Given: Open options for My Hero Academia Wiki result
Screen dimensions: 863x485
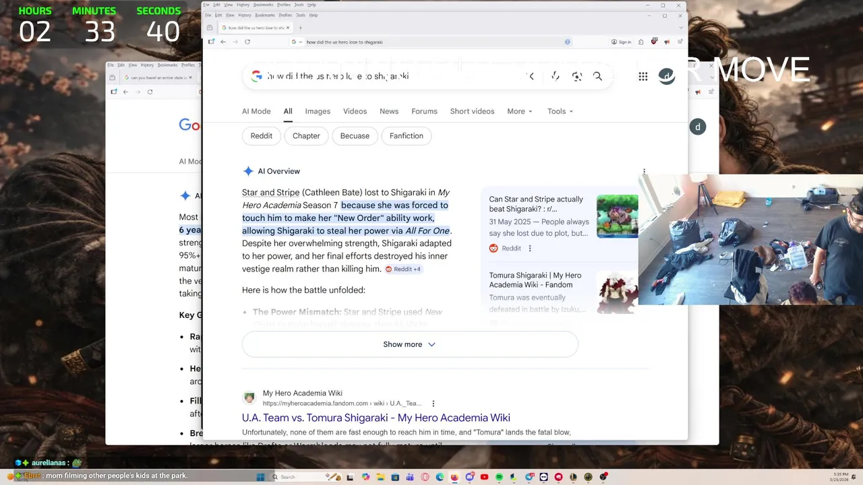Looking at the screenshot, I should pos(433,403).
